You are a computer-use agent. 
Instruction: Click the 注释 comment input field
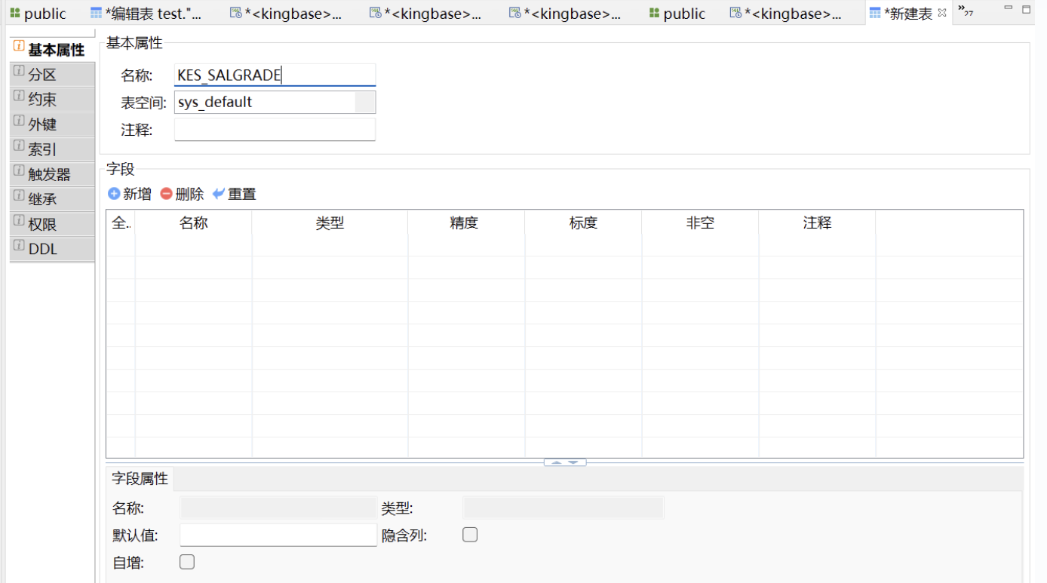click(x=275, y=130)
